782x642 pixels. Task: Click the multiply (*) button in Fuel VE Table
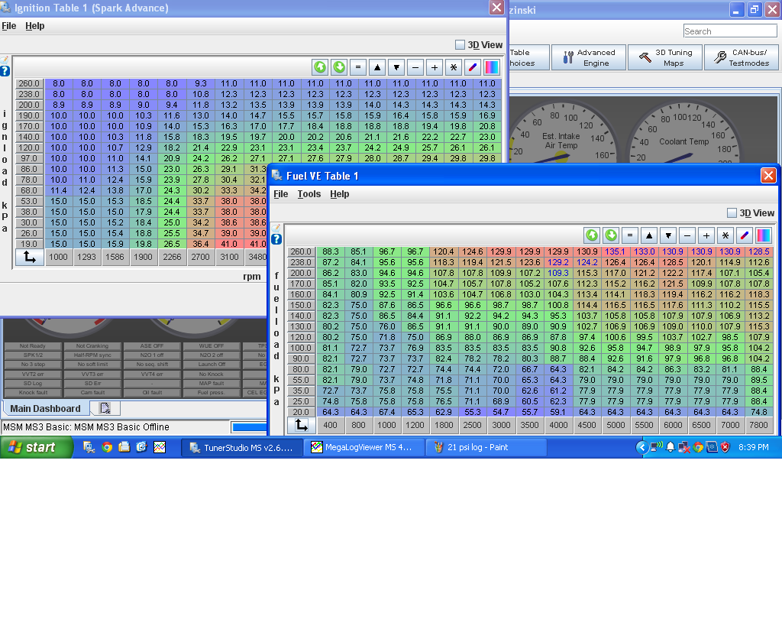click(x=725, y=235)
